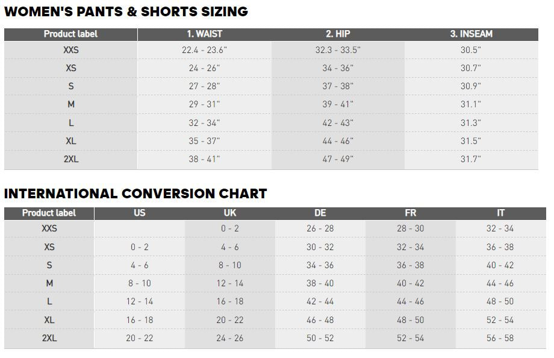
Task: Click the IT column header
Action: 500,213
